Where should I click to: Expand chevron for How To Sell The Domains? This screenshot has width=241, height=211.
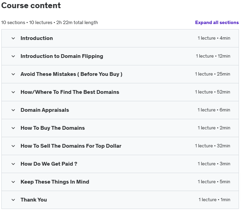(13, 146)
